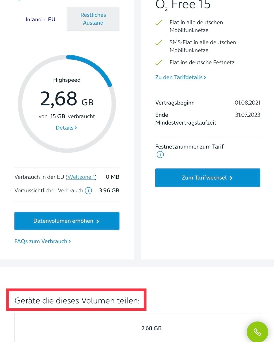Click the chevron after Zu den Tarifdetails
The width and height of the screenshot is (274, 342).
(205, 77)
